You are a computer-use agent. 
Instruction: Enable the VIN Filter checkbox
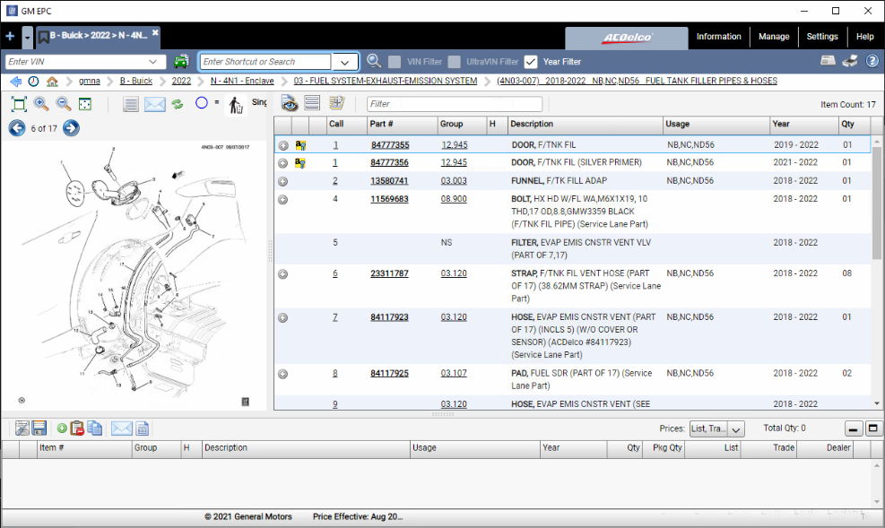395,62
